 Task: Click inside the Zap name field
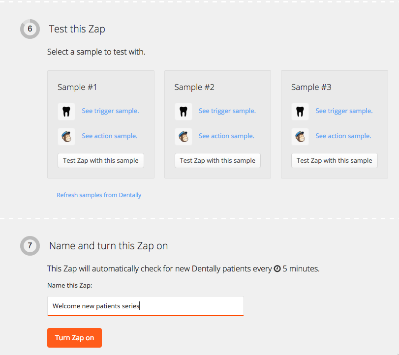[x=145, y=306]
